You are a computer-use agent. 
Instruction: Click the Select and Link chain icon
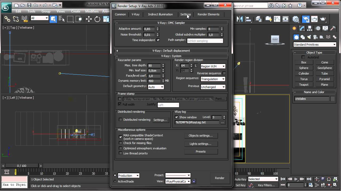pos(7,19)
